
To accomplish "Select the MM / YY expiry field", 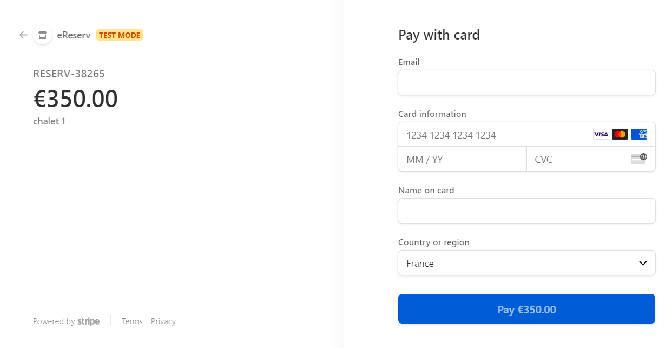I will tap(462, 159).
